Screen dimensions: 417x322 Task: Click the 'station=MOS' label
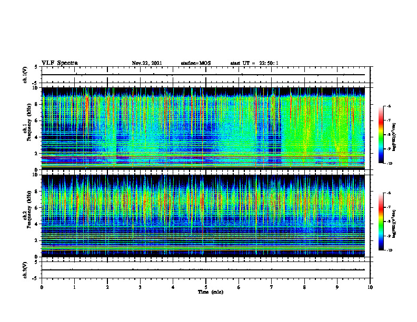[x=196, y=63]
